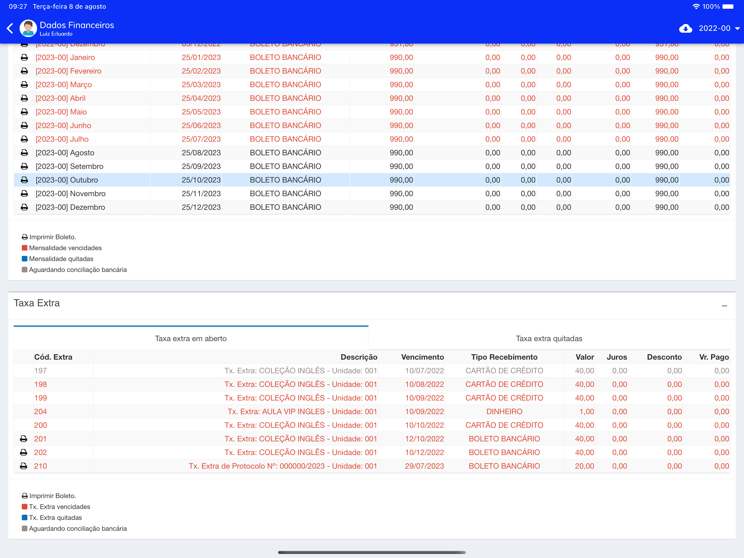Open Luiz Eduardo profile avatar

[28, 28]
